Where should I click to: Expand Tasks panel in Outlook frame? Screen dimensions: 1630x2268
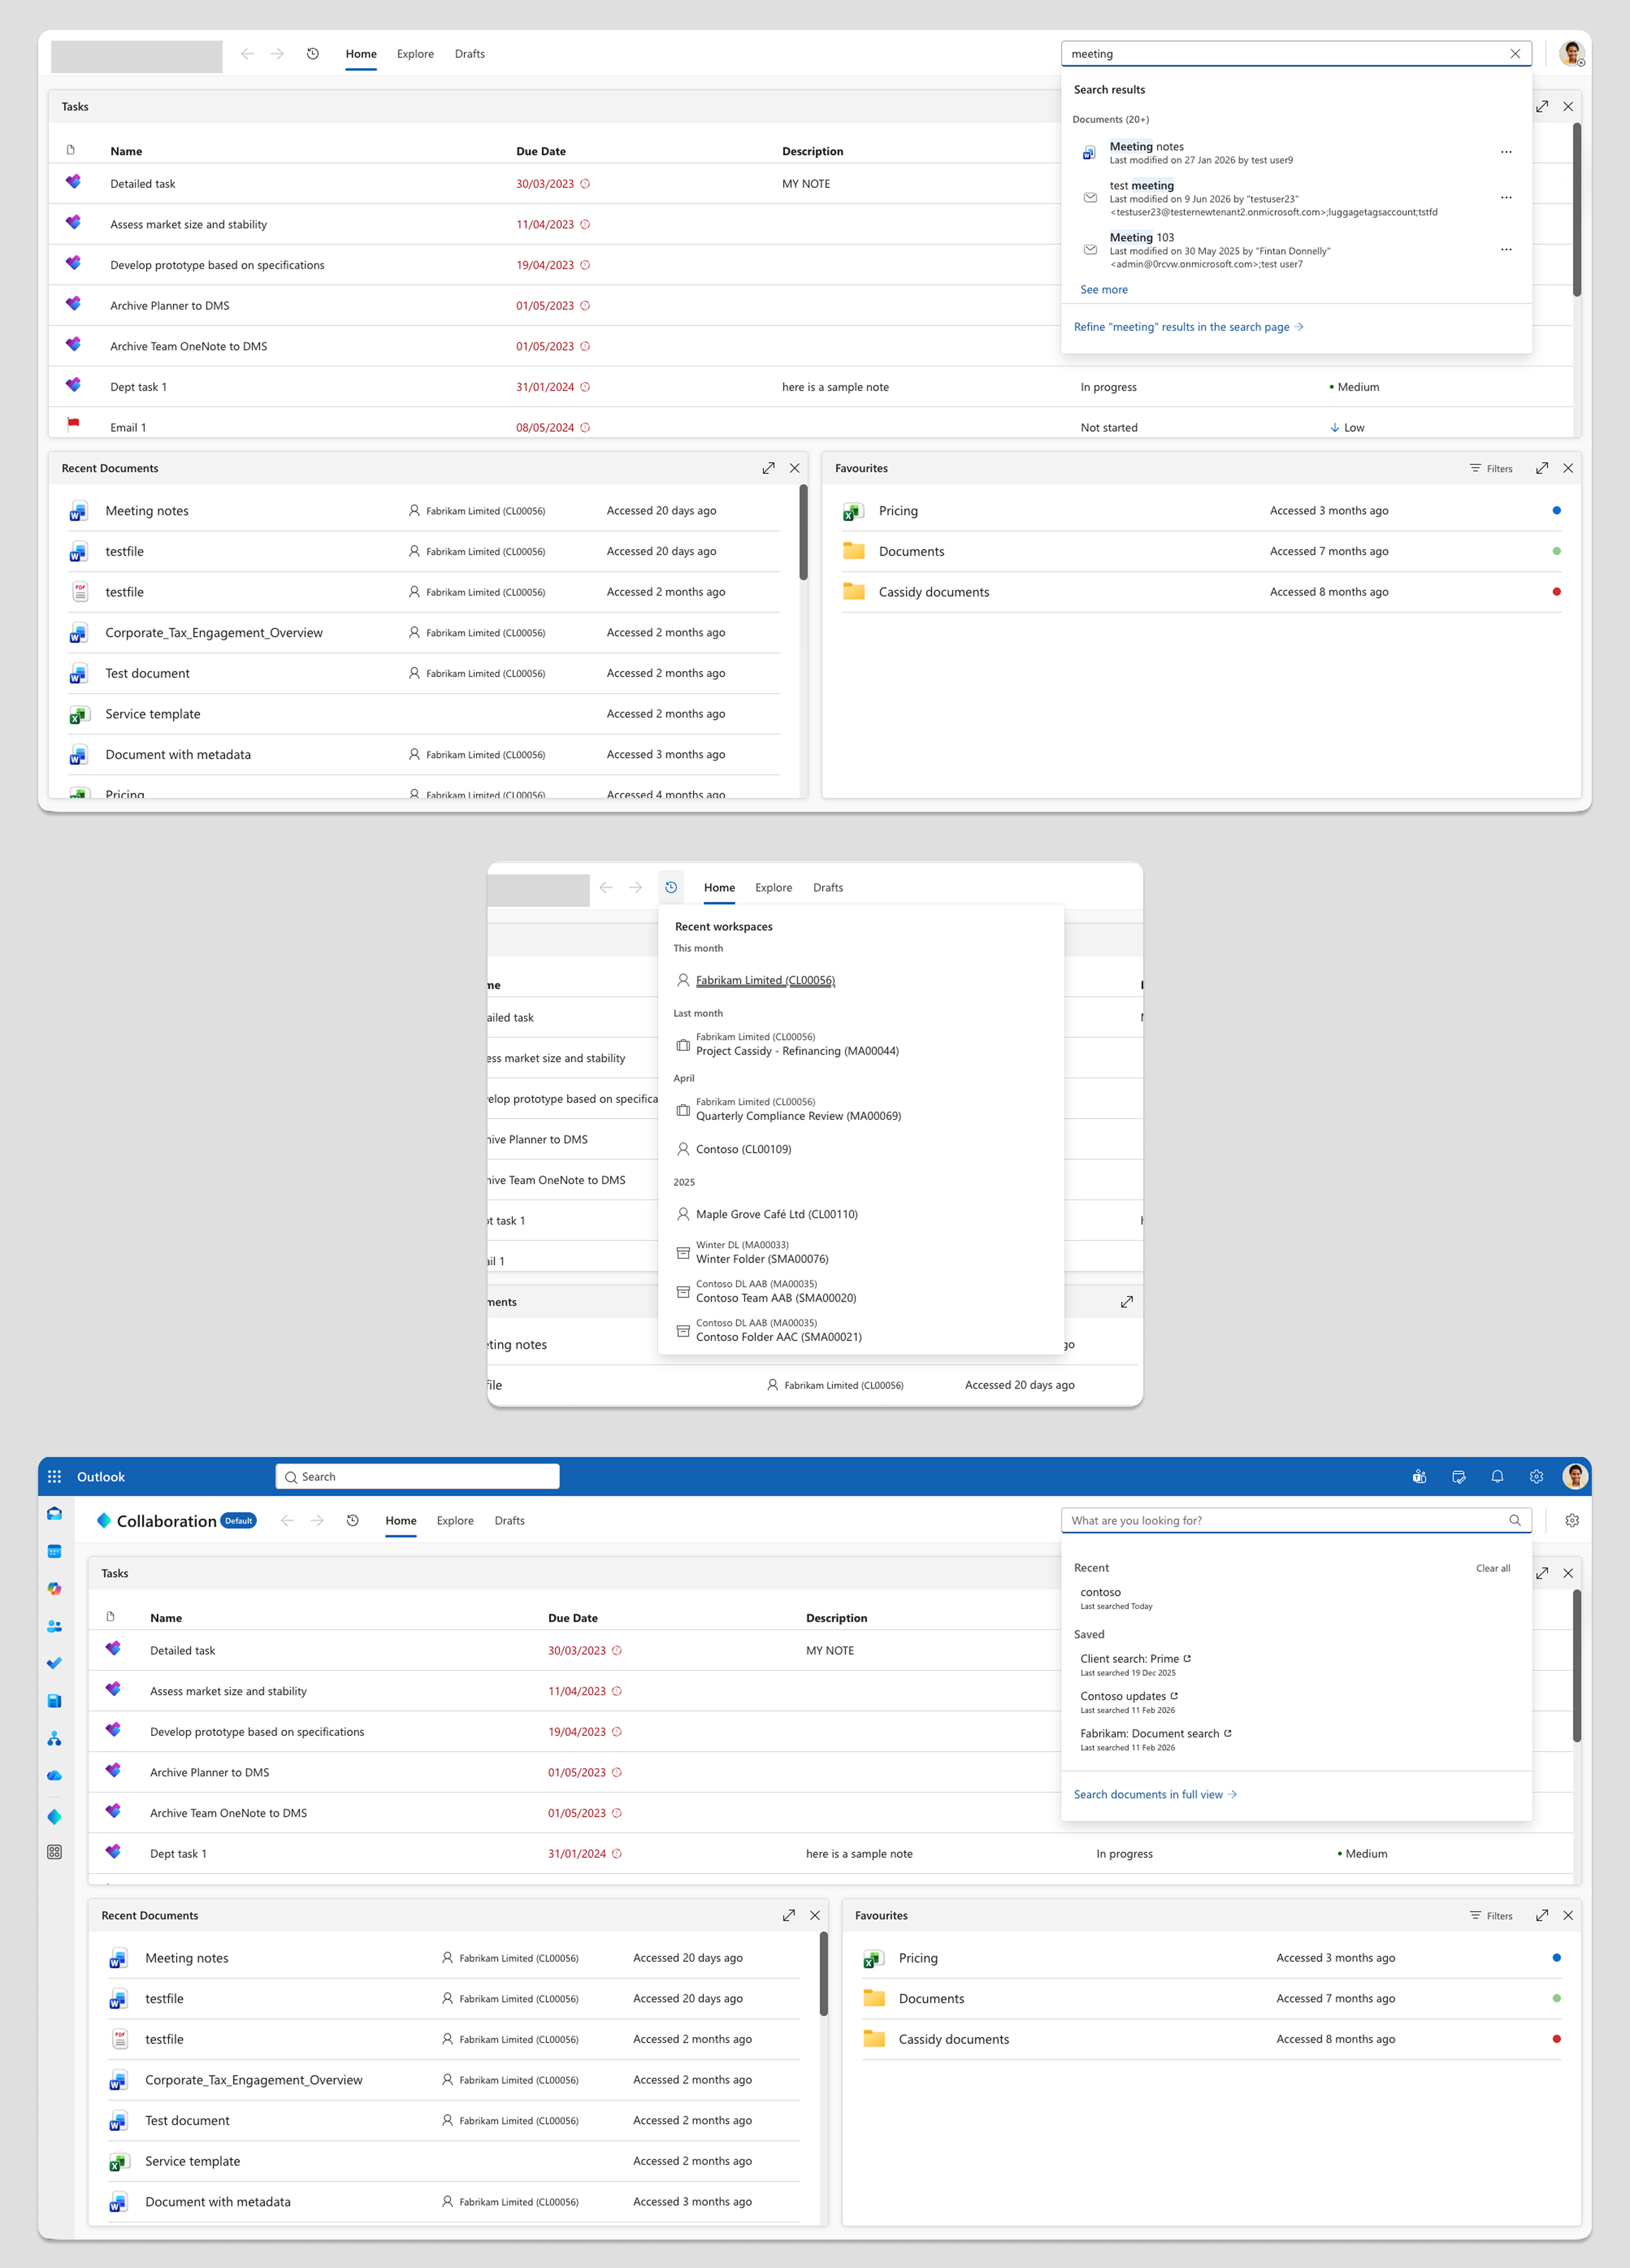coord(1542,1573)
